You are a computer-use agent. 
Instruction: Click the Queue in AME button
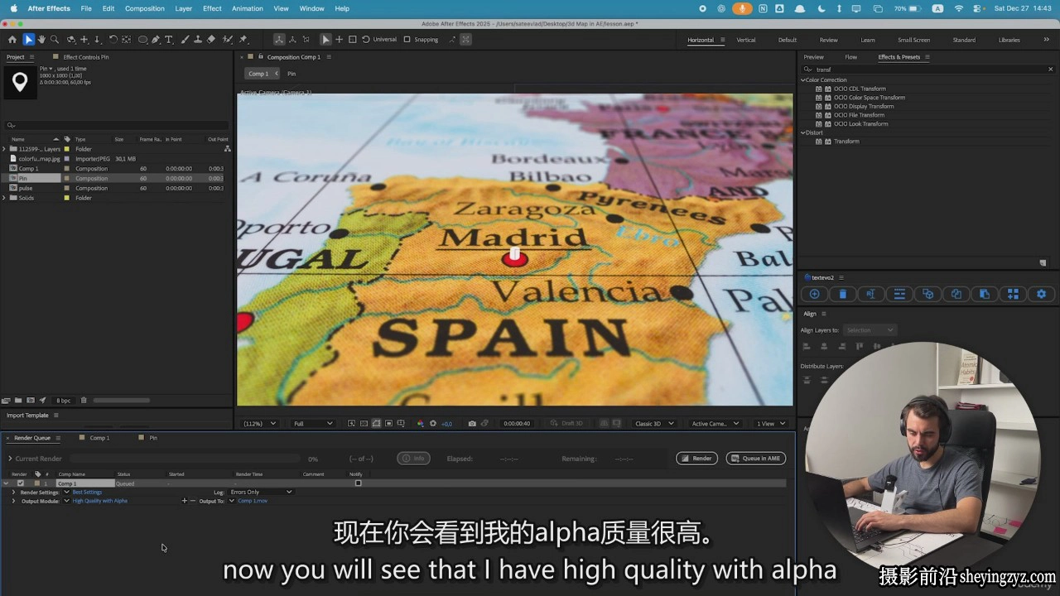coord(756,459)
